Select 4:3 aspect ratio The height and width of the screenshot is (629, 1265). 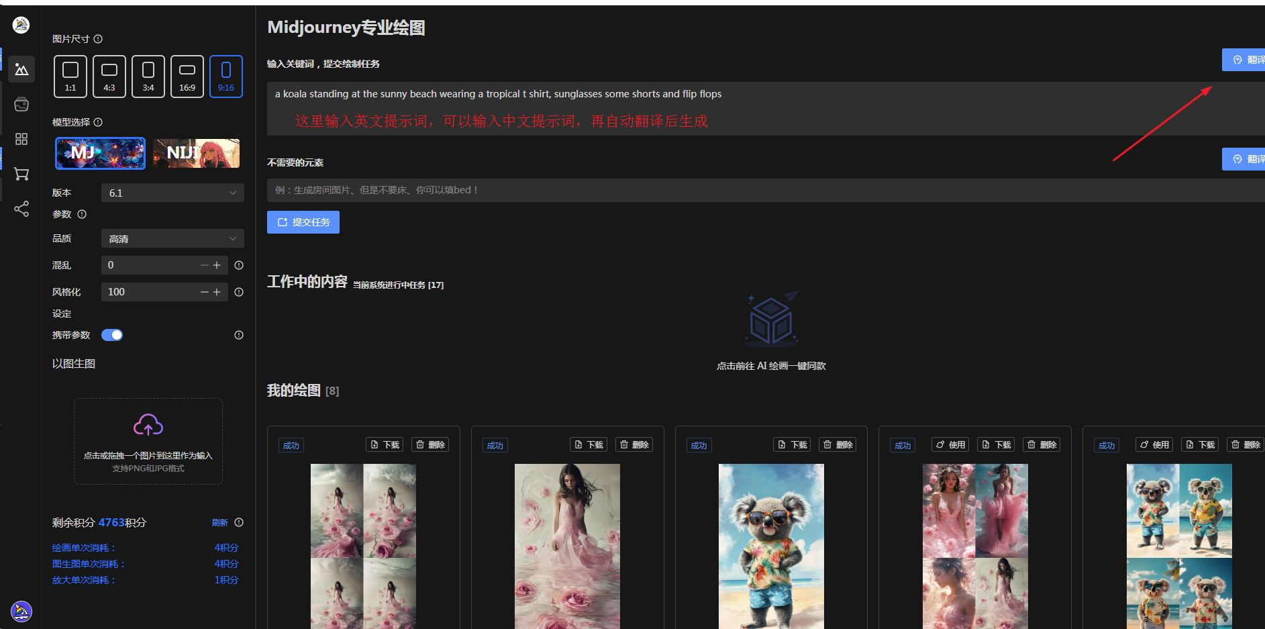pos(109,77)
